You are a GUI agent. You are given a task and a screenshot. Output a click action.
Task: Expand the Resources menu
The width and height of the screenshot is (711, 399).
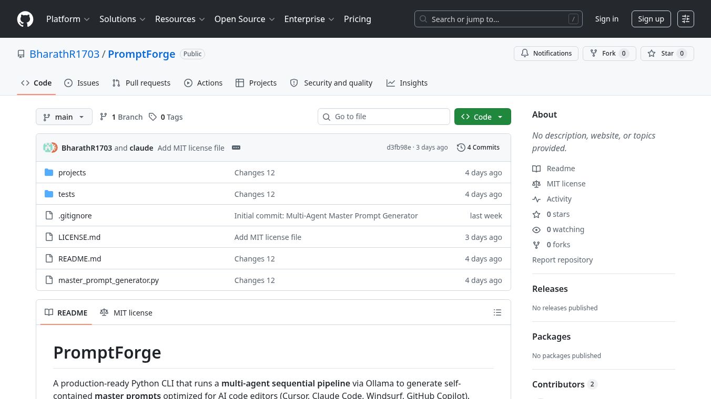click(x=180, y=19)
